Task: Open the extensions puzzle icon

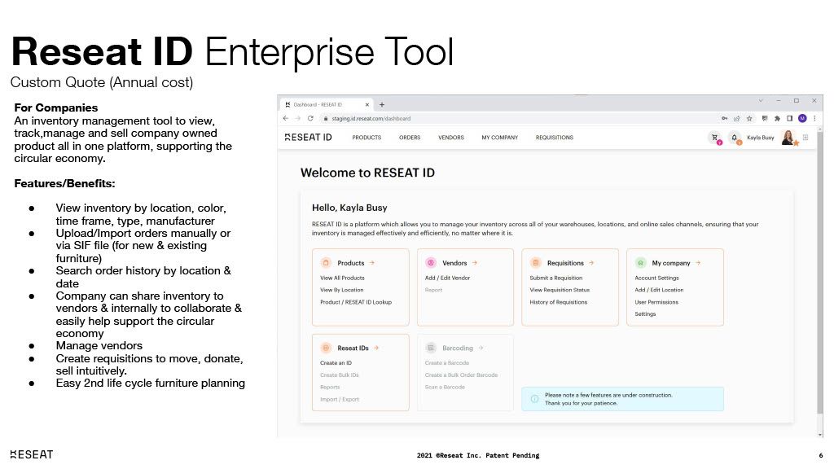Action: click(777, 119)
